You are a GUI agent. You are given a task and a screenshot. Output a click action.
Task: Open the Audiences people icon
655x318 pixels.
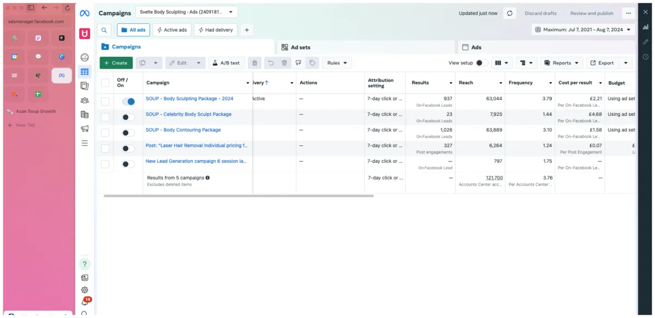click(85, 100)
